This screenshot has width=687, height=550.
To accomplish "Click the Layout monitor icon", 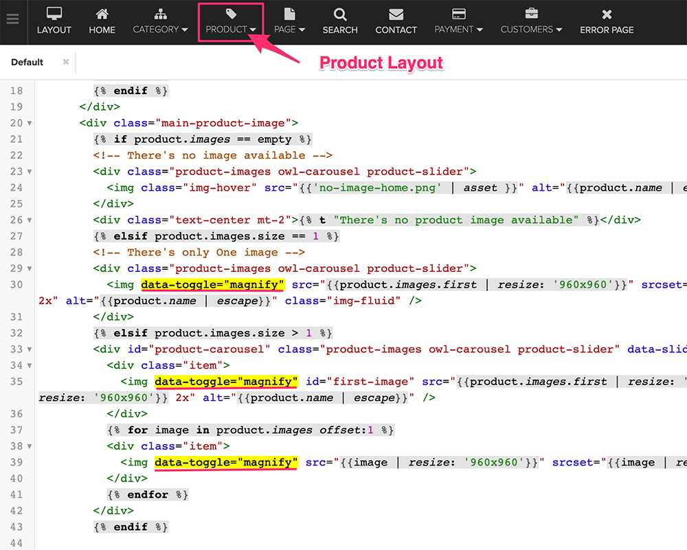I will click(54, 14).
